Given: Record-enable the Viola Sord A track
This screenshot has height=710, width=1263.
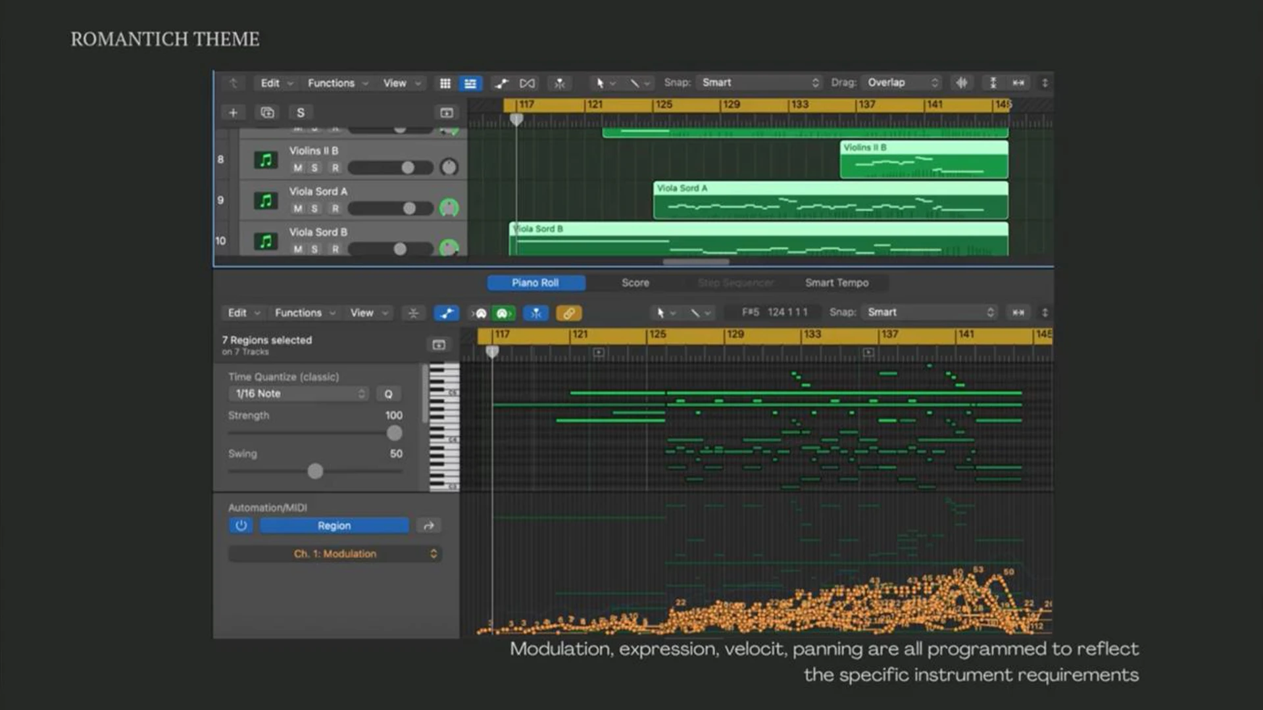Looking at the screenshot, I should 335,209.
